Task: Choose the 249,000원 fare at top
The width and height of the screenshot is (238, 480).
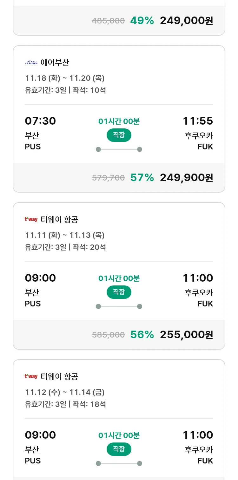Action: point(186,21)
